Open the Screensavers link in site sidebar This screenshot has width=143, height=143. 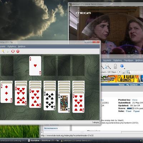(x=51, y=128)
